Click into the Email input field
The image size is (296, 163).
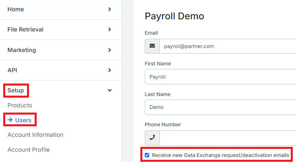point(228,46)
